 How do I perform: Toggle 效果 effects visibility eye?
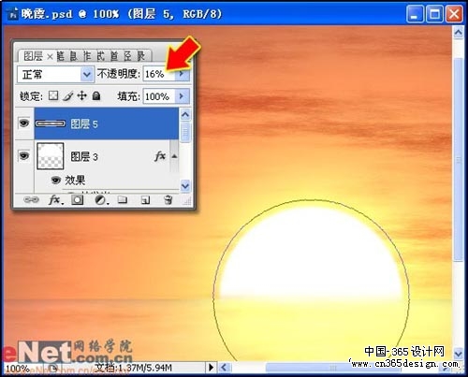click(x=56, y=180)
